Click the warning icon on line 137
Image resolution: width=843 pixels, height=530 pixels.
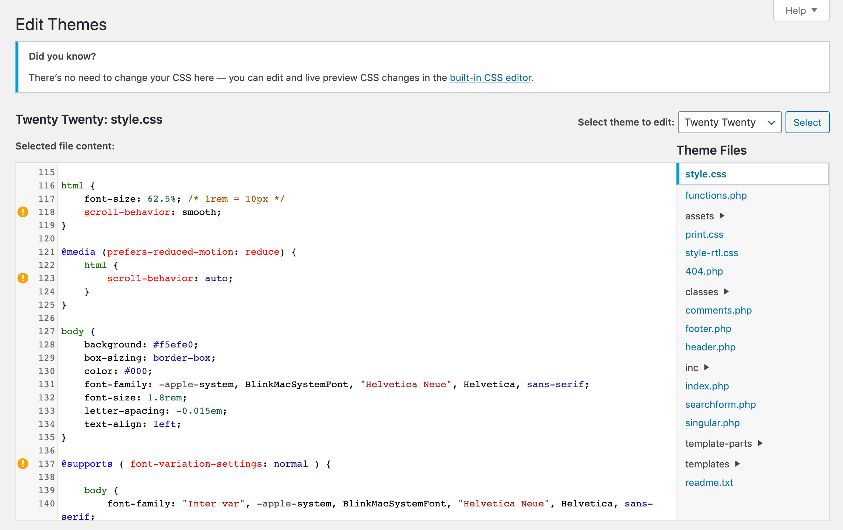(x=23, y=464)
